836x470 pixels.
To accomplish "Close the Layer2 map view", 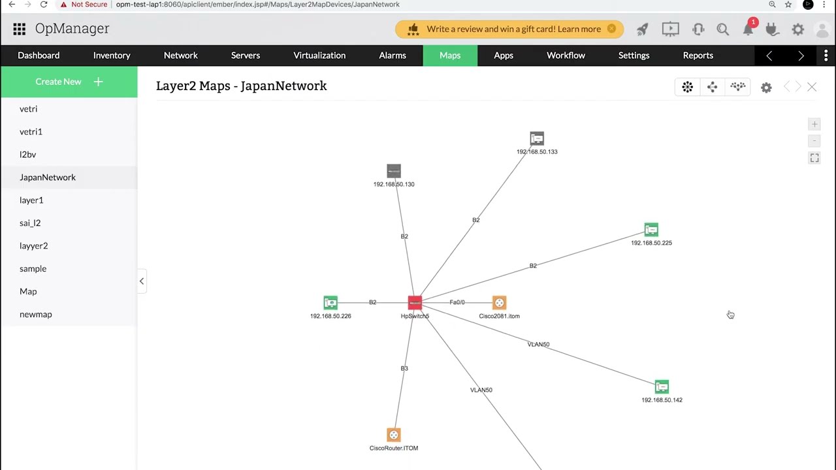I will 812,87.
